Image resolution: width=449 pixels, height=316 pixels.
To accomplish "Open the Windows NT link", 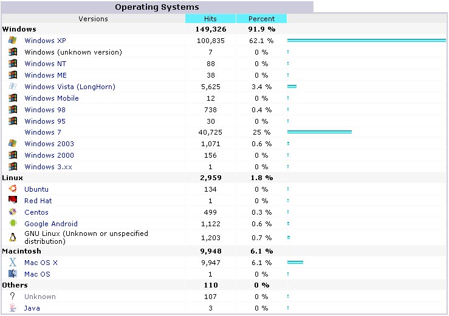I will click(45, 64).
